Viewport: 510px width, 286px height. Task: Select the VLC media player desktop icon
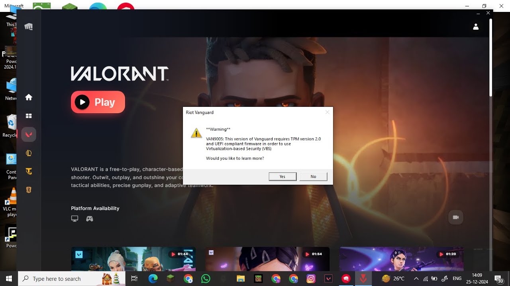[11, 203]
